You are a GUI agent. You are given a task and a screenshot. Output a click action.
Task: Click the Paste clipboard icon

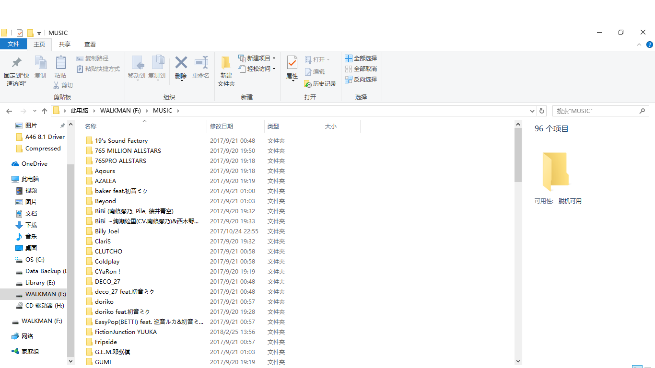click(60, 62)
